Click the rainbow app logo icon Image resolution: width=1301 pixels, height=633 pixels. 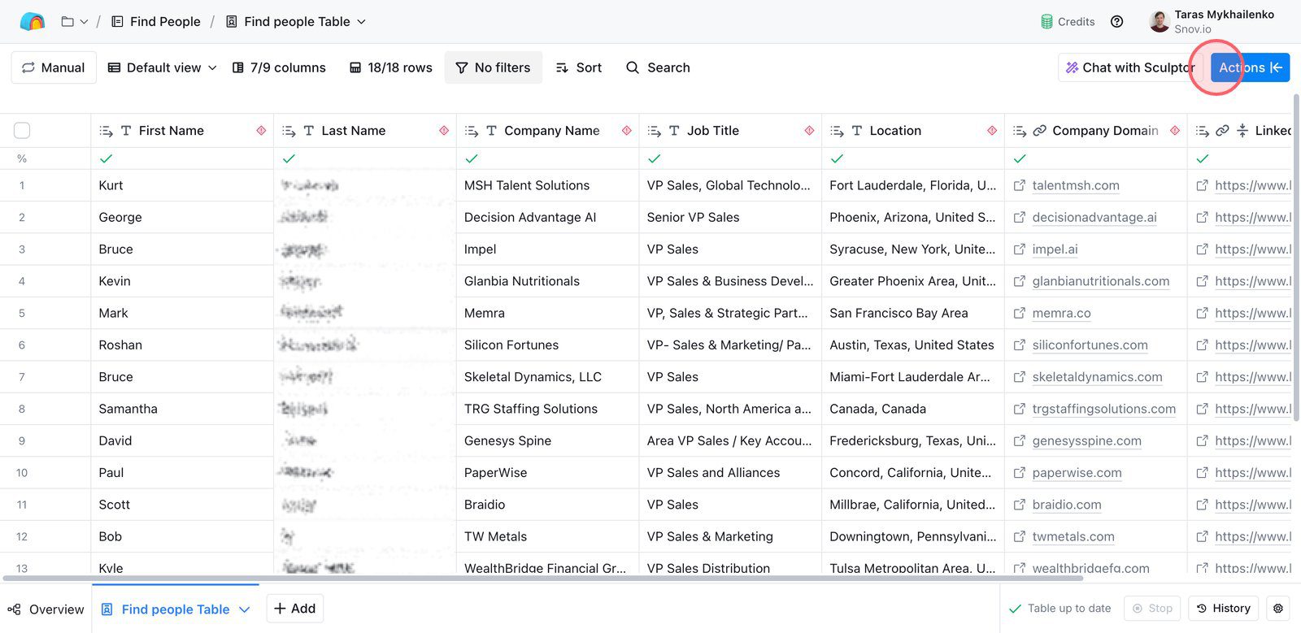coord(32,22)
